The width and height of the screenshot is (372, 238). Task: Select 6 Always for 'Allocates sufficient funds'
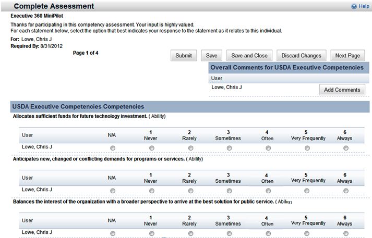(346, 148)
